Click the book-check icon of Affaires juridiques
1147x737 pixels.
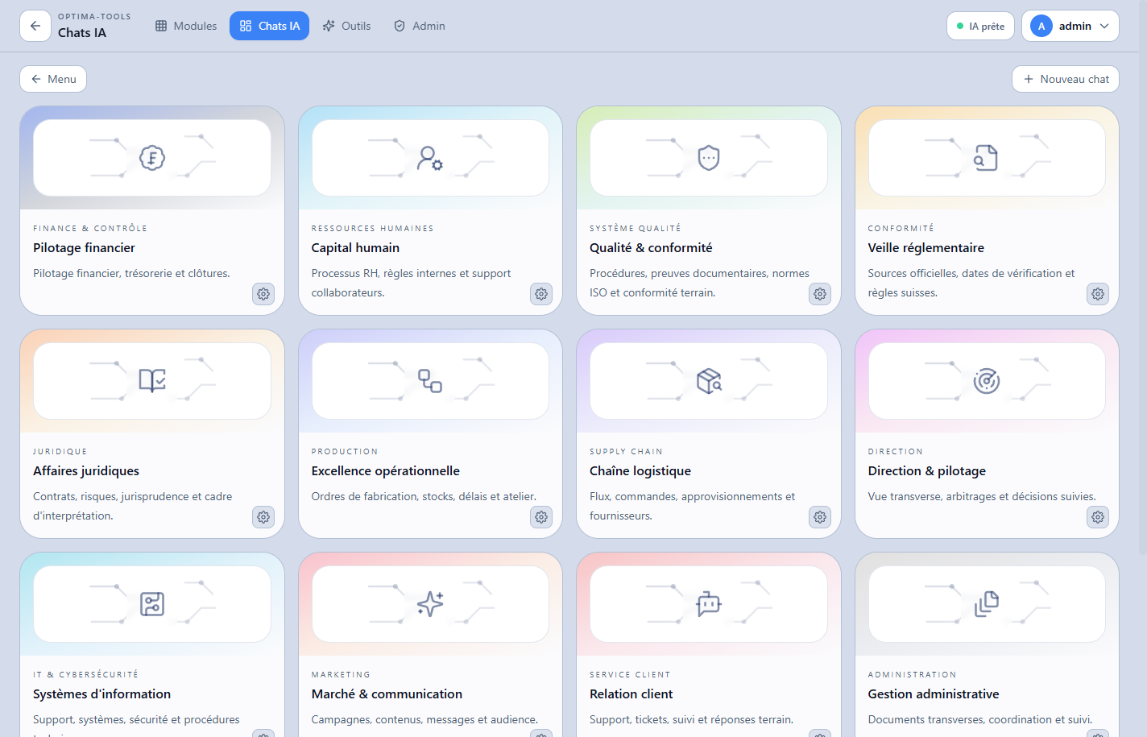pyautogui.click(x=152, y=381)
